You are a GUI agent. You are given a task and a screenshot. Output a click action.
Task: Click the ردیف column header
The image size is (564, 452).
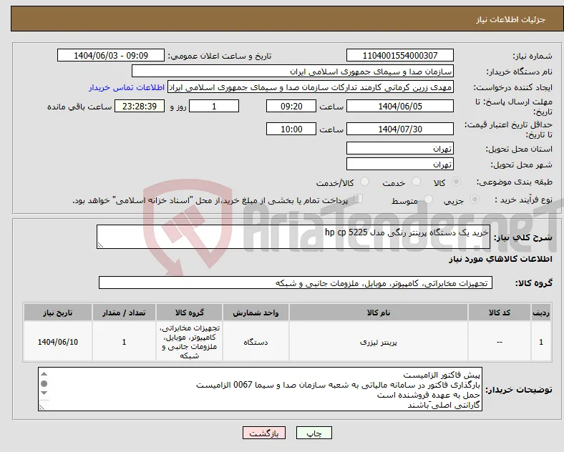tap(541, 313)
